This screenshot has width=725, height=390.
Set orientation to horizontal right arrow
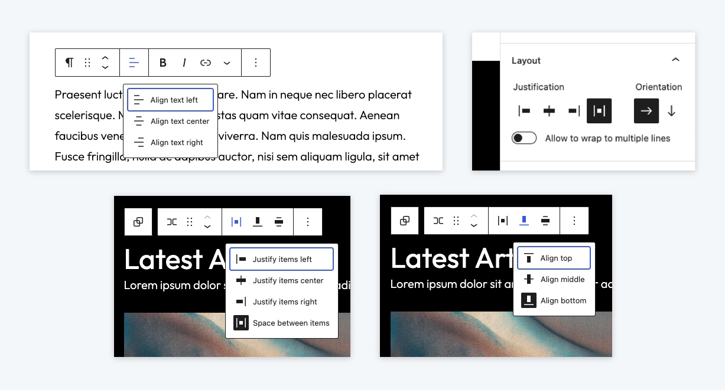click(646, 111)
